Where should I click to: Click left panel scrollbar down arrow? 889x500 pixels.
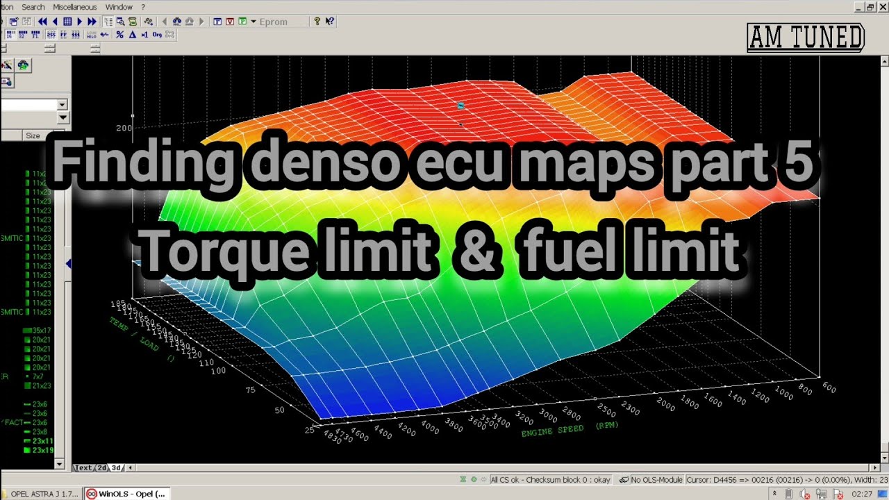[59, 463]
